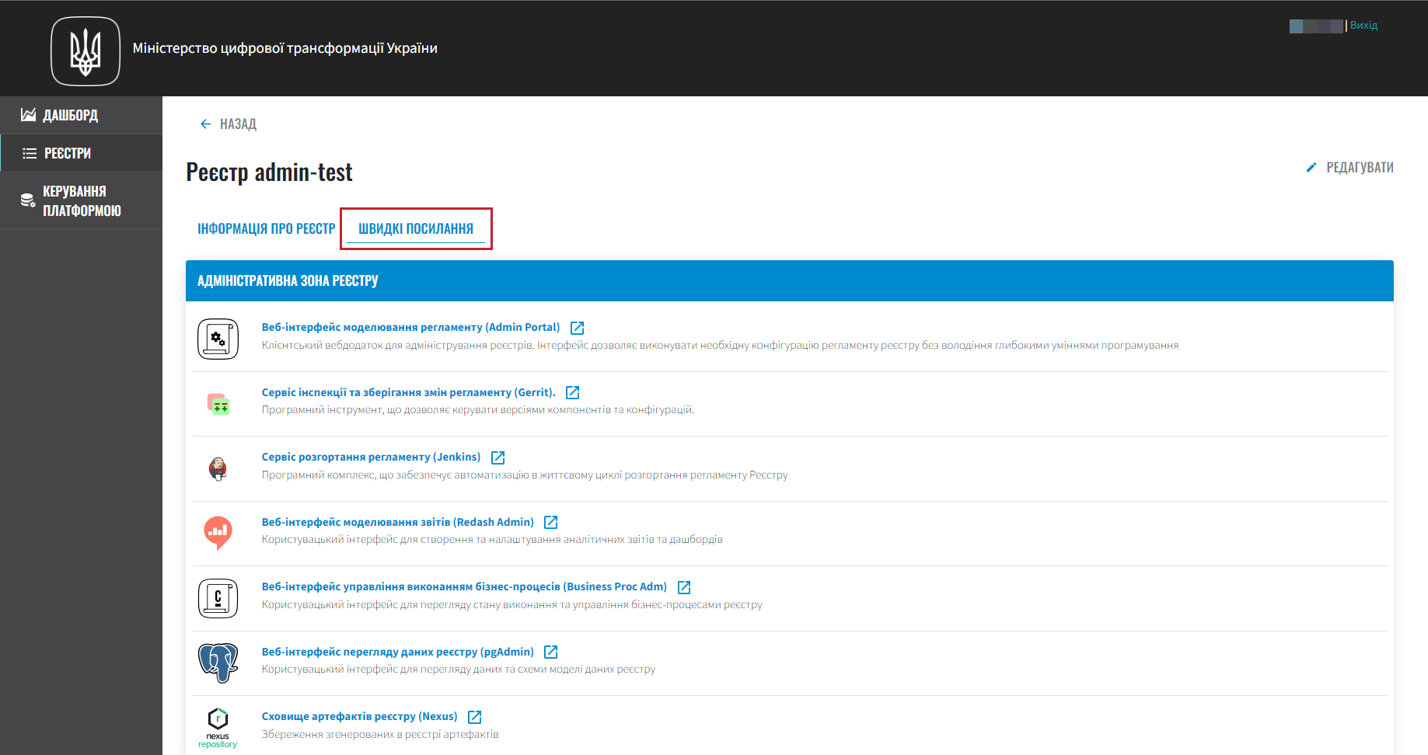Viewport: 1428px width, 755px height.
Task: Open Керування платформою sidebar menu item
Action: [x=81, y=200]
